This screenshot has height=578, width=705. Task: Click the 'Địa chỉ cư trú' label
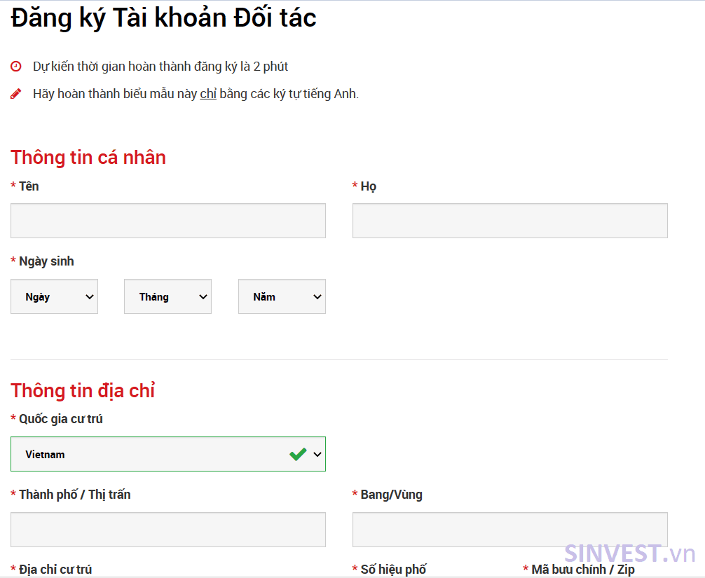click(55, 570)
